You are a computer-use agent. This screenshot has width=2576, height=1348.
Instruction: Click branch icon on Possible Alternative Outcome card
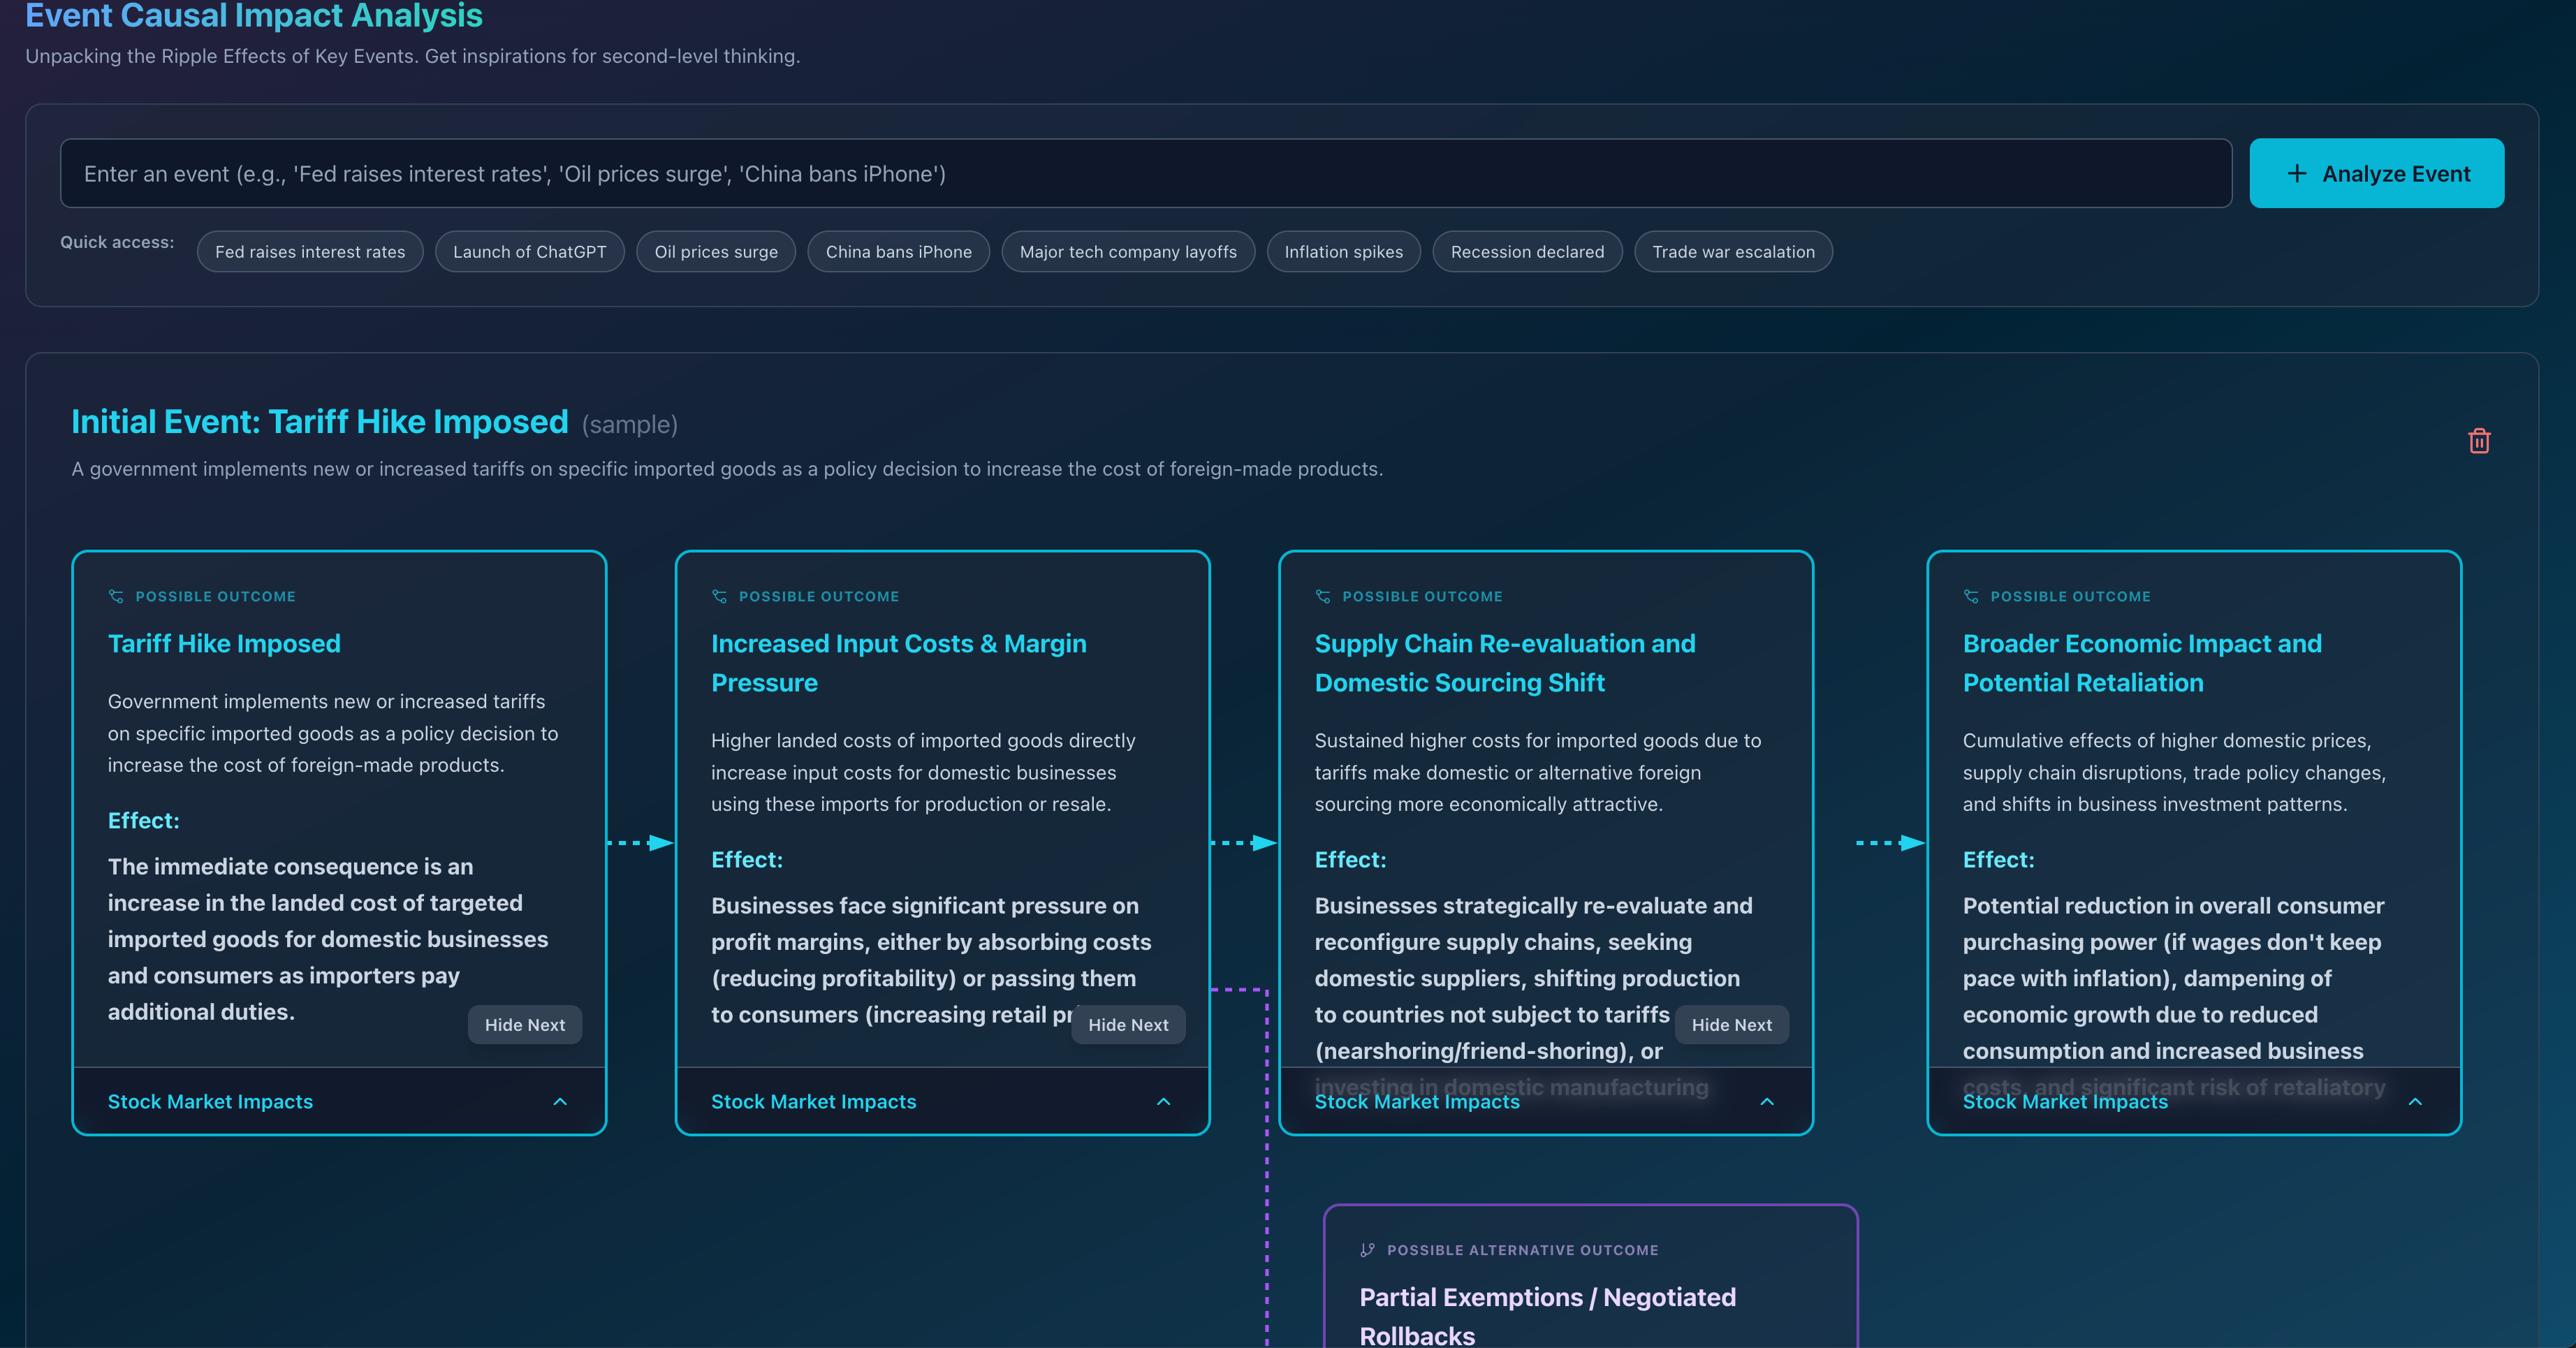tap(1367, 1250)
